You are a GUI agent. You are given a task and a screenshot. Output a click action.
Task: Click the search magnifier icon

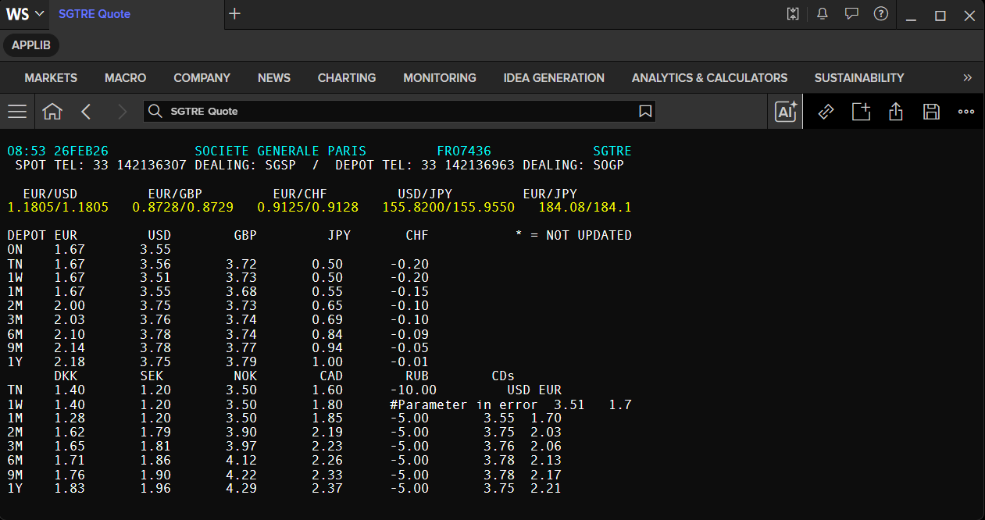(155, 112)
